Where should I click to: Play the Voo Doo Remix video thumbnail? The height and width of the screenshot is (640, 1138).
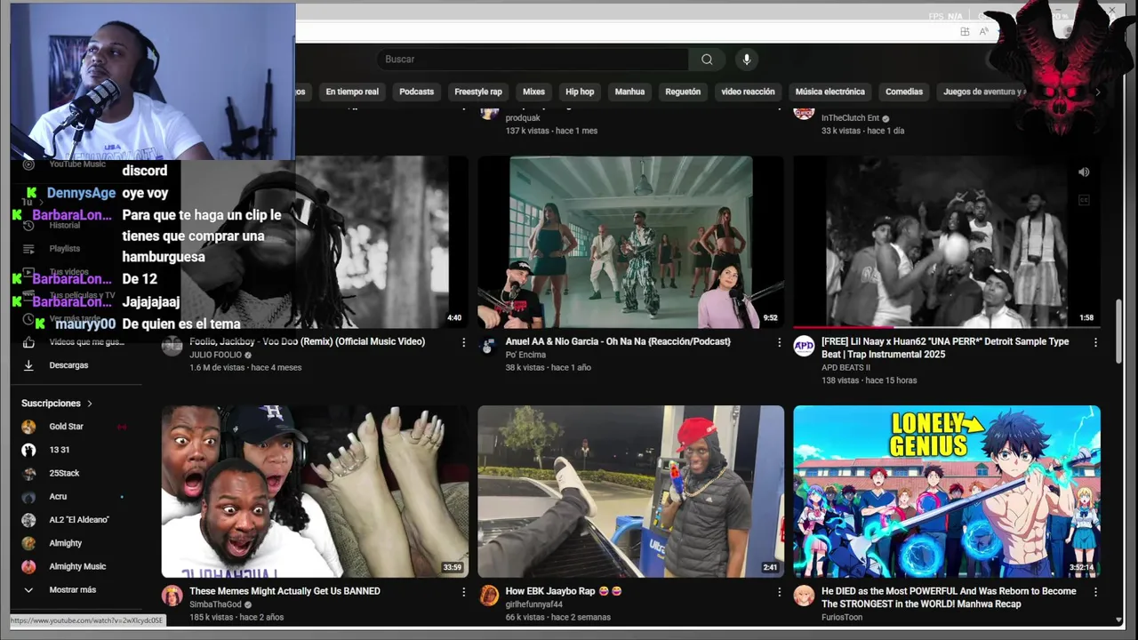tap(315, 243)
